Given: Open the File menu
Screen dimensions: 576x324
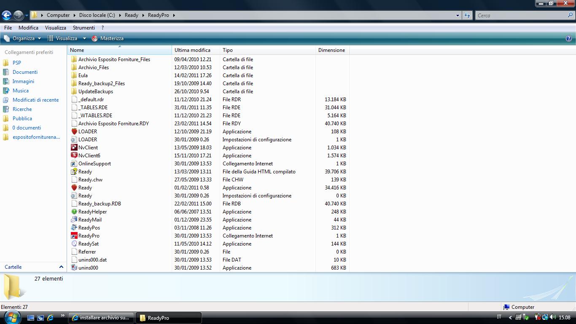Looking at the screenshot, I should click(8, 28).
